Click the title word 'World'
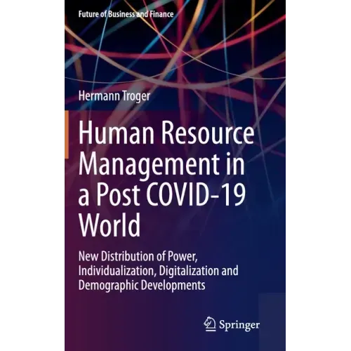The width and height of the screenshot is (351, 351). point(110,225)
